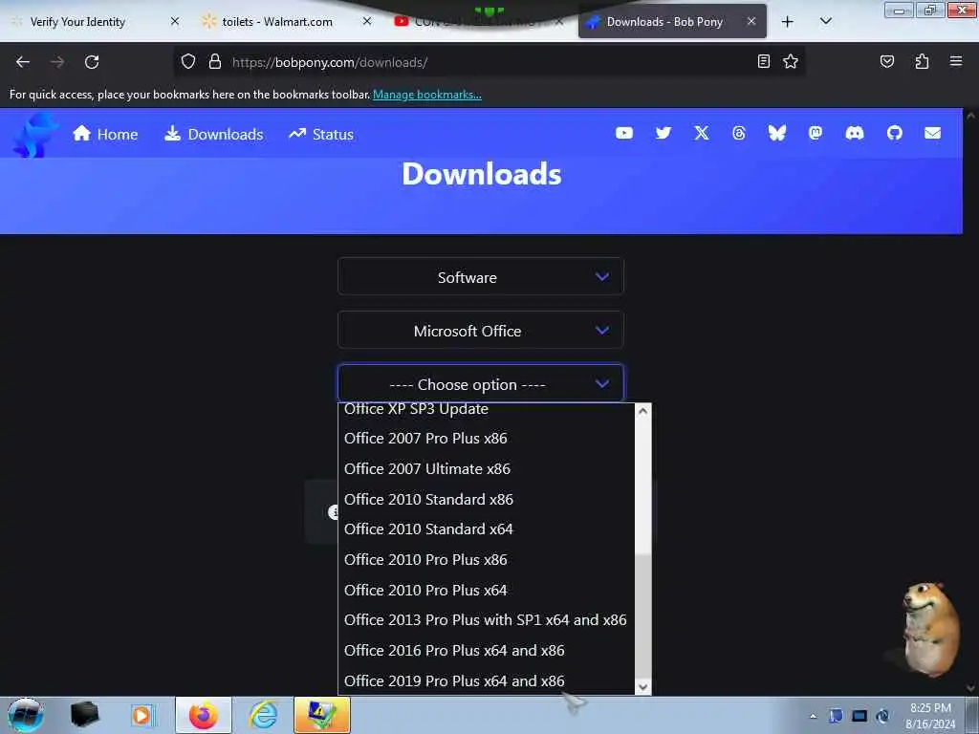979x734 pixels.
Task: Select Office 2010 Standard x86
Action: [486, 499]
